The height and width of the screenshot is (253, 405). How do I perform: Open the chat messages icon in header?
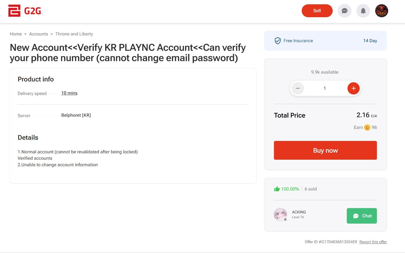click(x=344, y=11)
